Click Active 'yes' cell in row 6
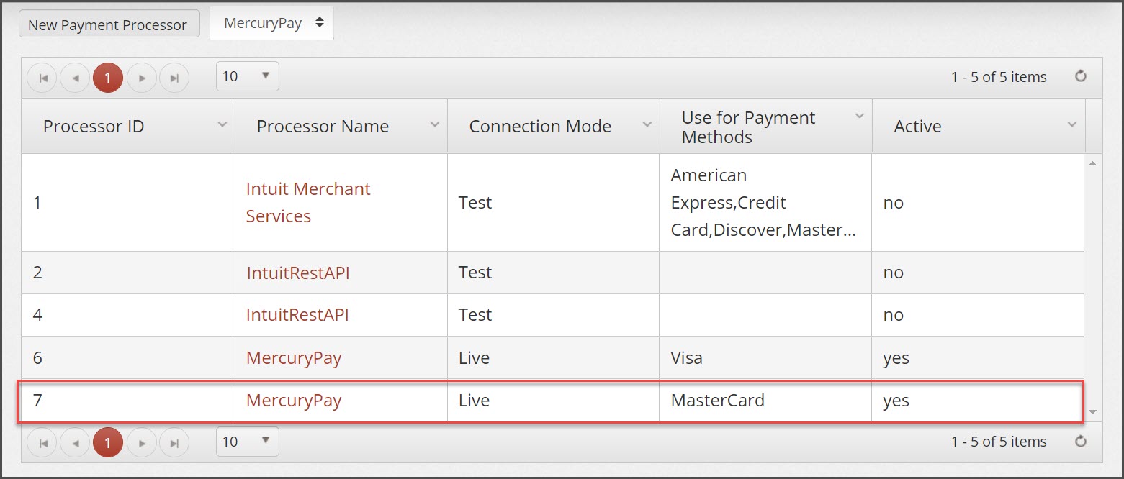 click(x=978, y=358)
